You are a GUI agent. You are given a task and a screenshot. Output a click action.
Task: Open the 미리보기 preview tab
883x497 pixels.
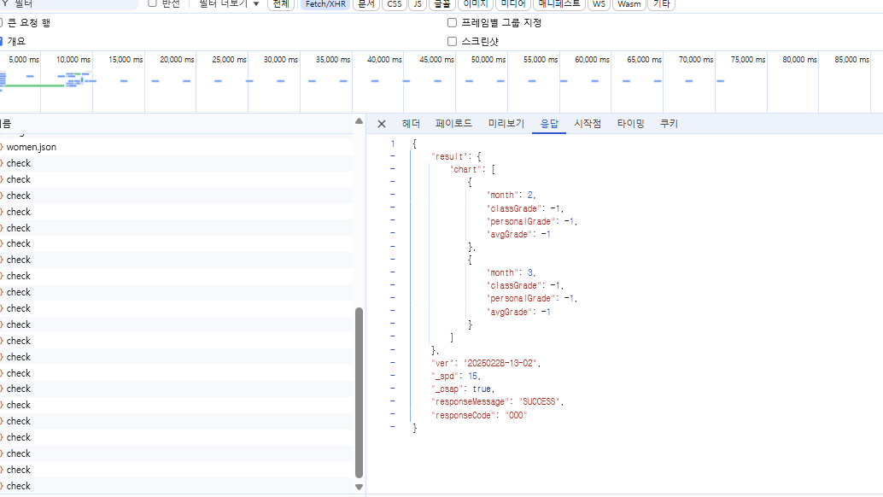click(x=506, y=124)
